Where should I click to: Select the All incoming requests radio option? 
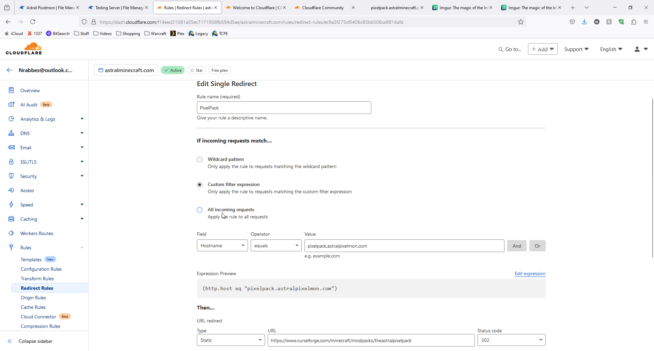coord(200,210)
